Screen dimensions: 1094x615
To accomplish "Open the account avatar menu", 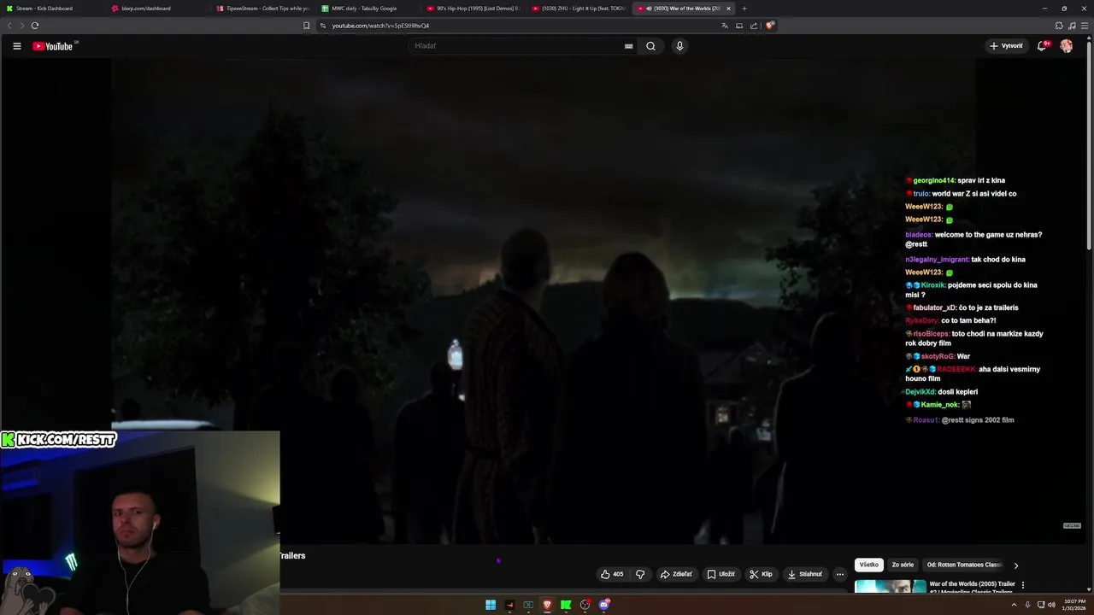I will pos(1067,46).
